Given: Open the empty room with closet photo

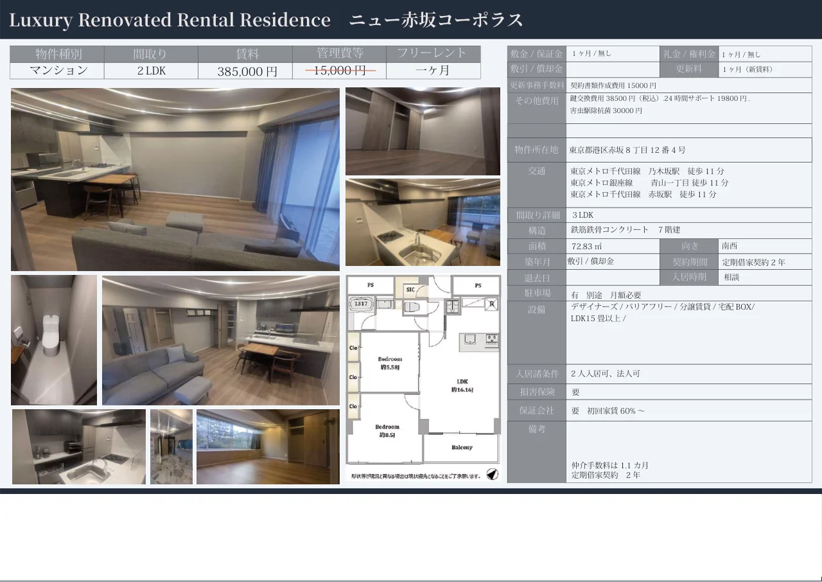Looking at the screenshot, I should [423, 131].
